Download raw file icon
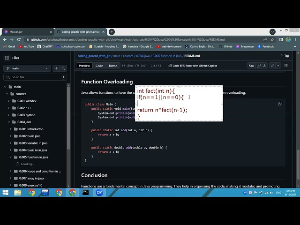Screen dimensions: 300x225 pos(264,66)
